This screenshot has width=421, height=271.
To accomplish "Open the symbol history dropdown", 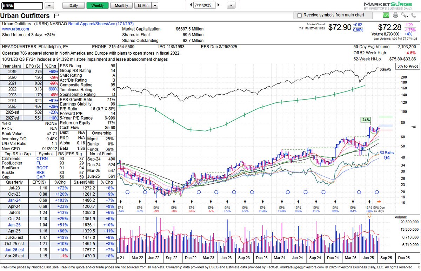I will click(49, 6).
